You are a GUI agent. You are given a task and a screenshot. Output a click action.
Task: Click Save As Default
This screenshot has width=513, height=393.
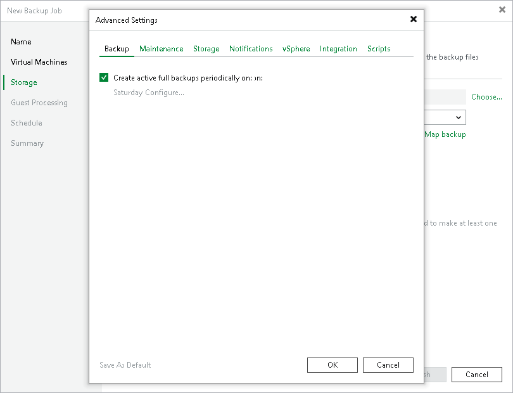click(125, 364)
